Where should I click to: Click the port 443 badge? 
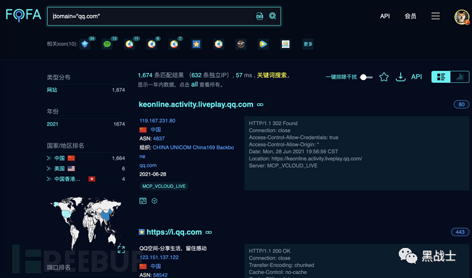460,232
